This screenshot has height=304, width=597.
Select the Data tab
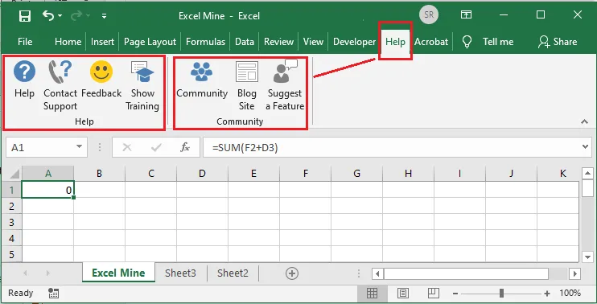click(245, 42)
